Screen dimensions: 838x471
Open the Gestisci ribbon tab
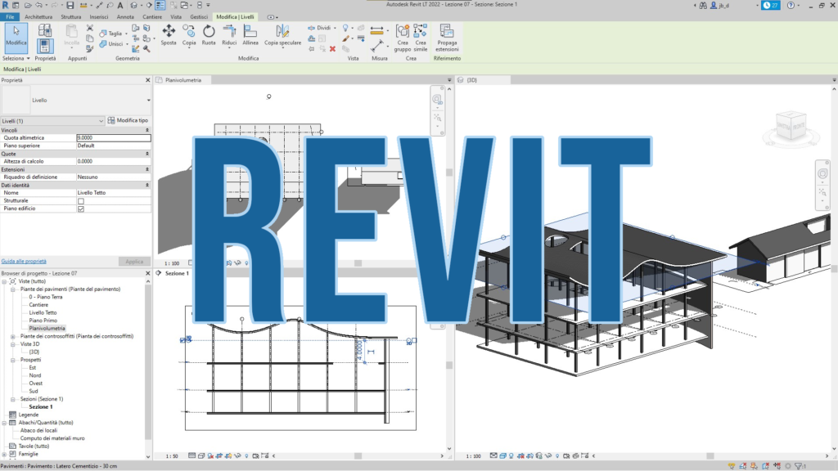(199, 17)
